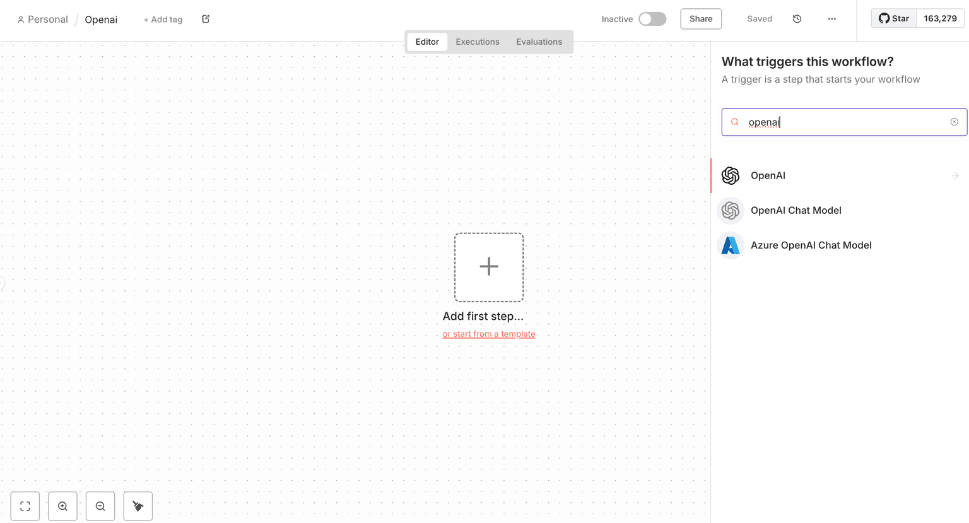Image resolution: width=969 pixels, height=523 pixels.
Task: Select the zoom out icon
Action: [x=100, y=506]
